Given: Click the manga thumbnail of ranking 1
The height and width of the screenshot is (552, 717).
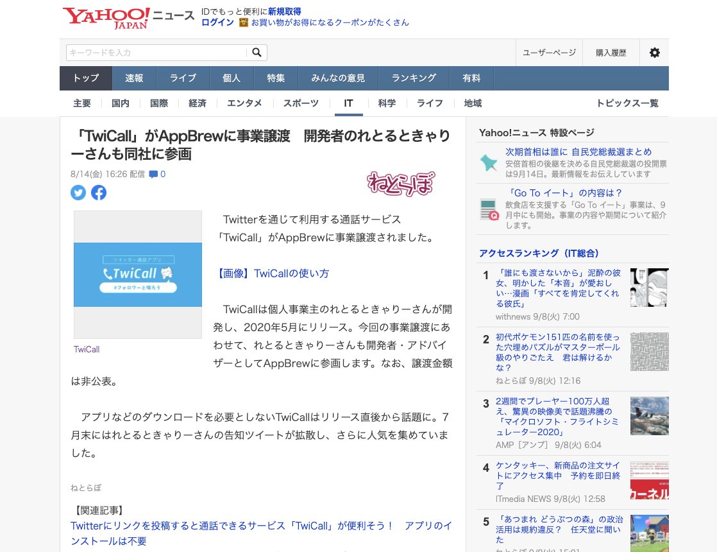Looking at the screenshot, I should click(x=649, y=288).
